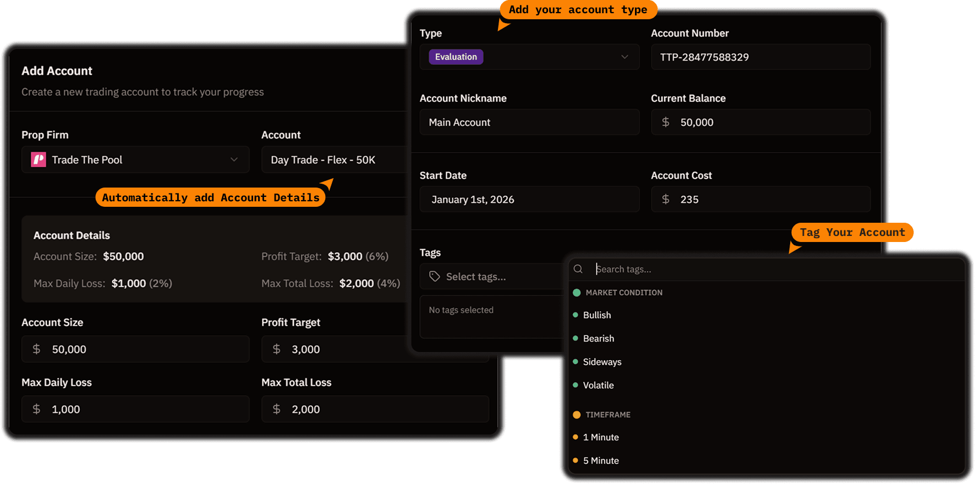
Task: Click the Account Size input field
Action: coord(135,349)
